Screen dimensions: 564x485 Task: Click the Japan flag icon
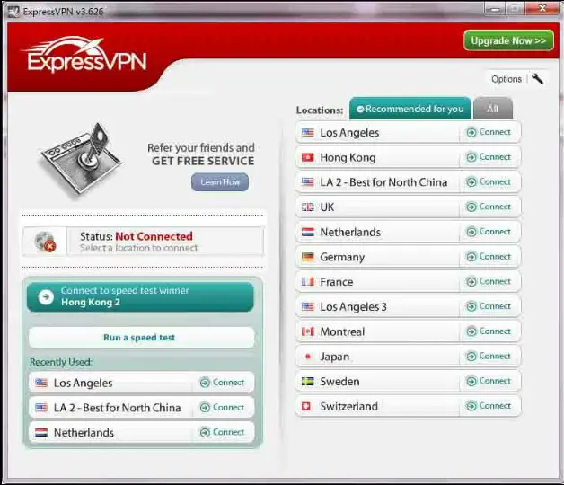307,357
